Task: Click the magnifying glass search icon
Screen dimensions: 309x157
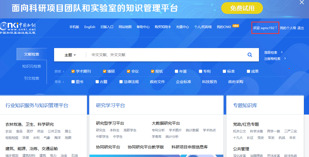Action: 250,55
